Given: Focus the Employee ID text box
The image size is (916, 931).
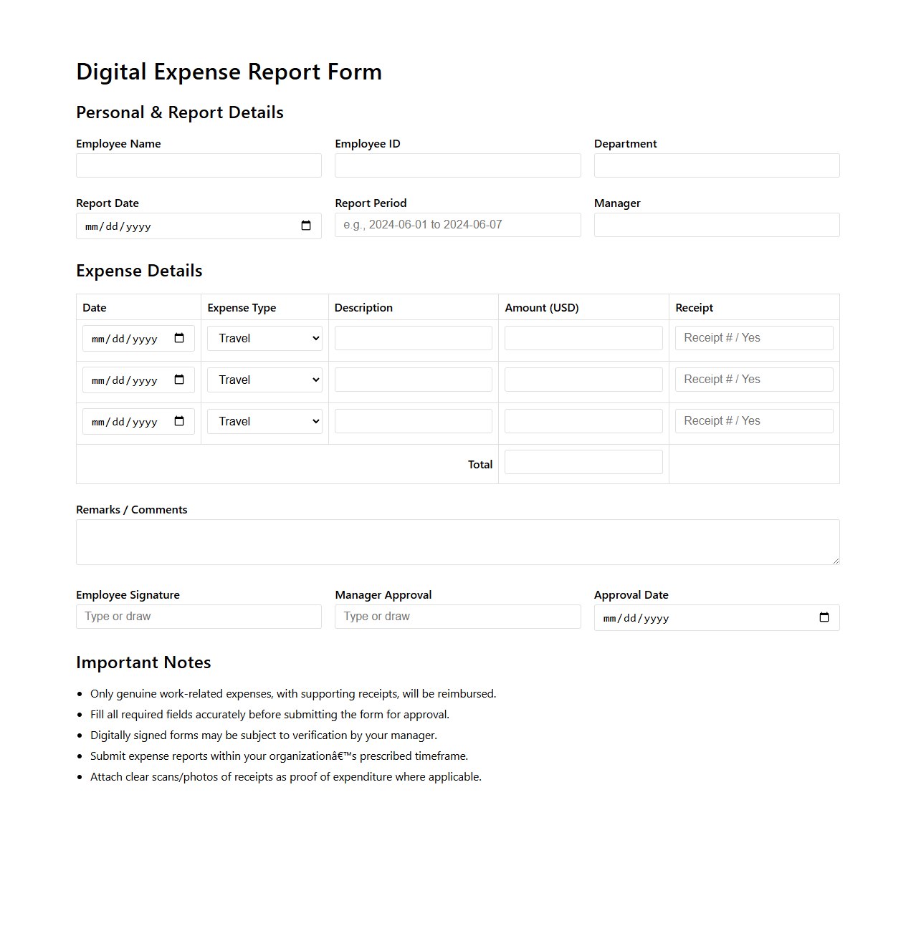Looking at the screenshot, I should coord(457,165).
